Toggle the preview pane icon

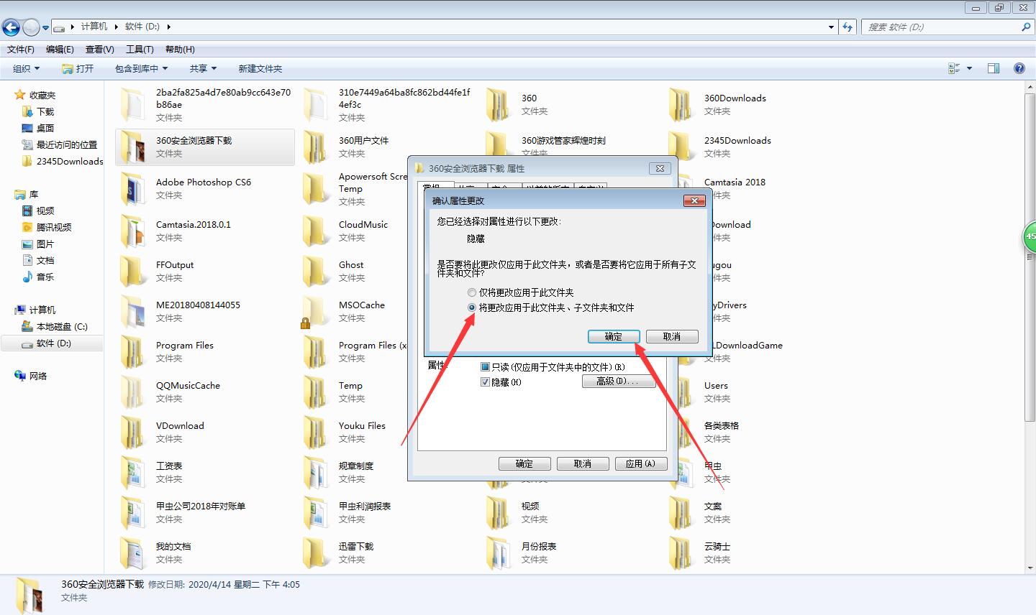click(x=994, y=68)
